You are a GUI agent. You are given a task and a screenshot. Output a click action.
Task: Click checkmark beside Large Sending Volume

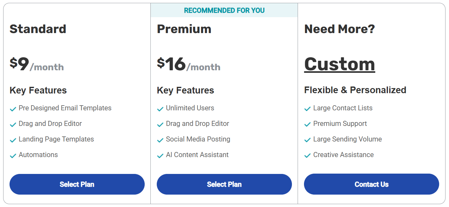click(307, 140)
